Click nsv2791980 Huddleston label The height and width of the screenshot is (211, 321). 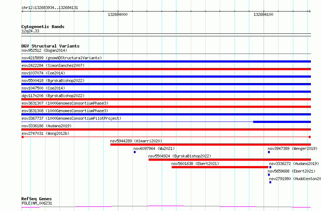[295, 179]
